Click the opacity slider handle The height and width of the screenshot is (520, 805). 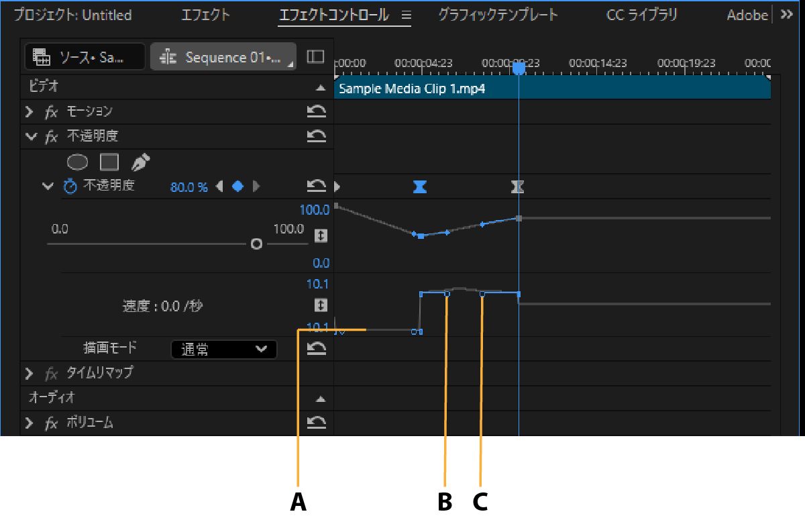coord(256,244)
